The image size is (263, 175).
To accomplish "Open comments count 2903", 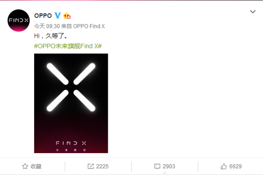I will tap(169, 166).
